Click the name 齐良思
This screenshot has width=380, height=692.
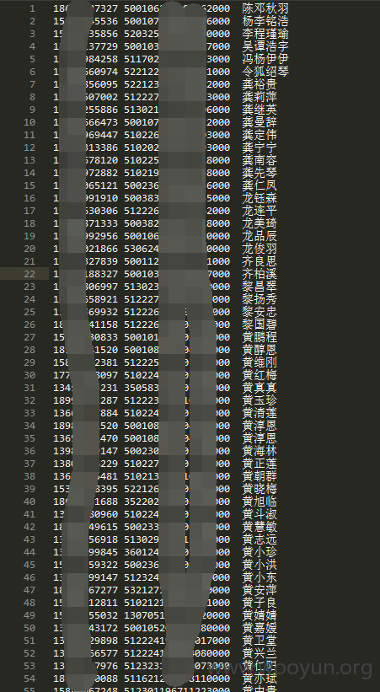260,261
